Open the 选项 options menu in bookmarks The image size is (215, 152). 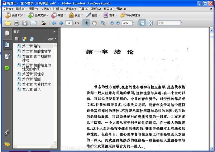52,39
